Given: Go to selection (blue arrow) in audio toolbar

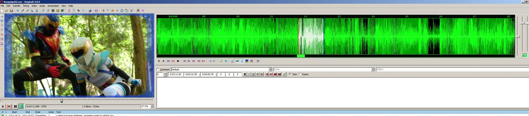Looking at the screenshot, I should click(226, 61).
